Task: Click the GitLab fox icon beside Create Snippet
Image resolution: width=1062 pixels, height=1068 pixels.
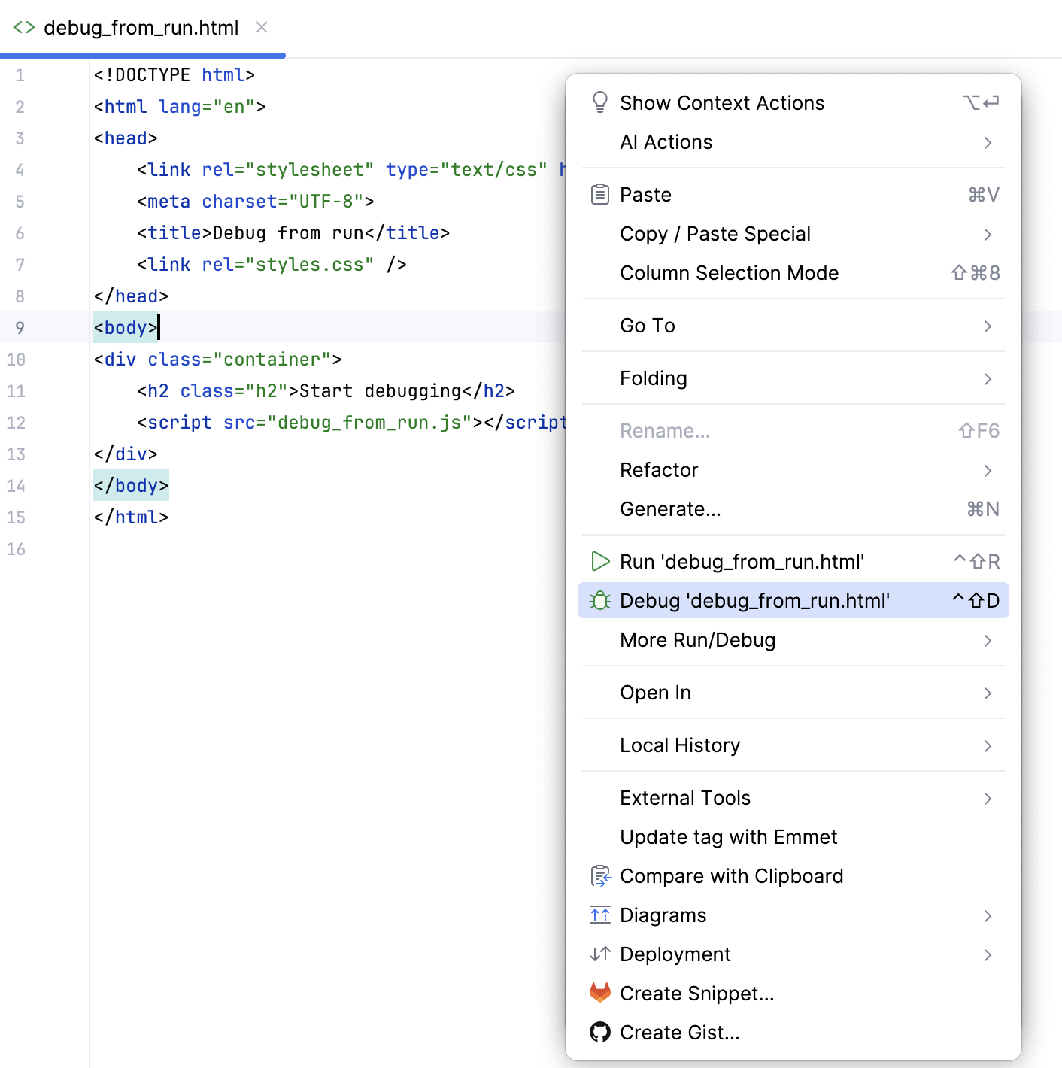Action: click(599, 993)
